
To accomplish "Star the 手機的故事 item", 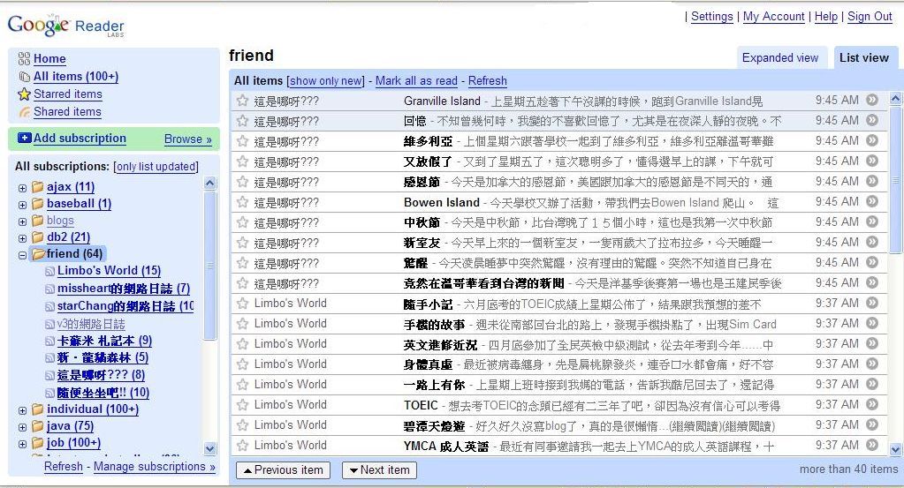I will click(242, 323).
